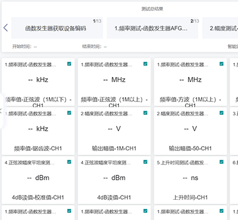The height and width of the screenshot is (220, 238).
Task: Click label 频率值-方波(1M以上)-CH1
Action: 190,102
